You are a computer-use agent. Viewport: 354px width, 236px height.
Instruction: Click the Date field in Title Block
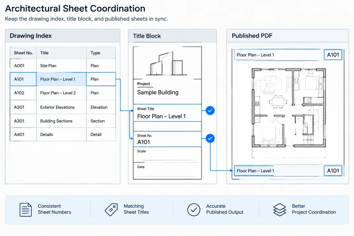pyautogui.click(x=167, y=171)
